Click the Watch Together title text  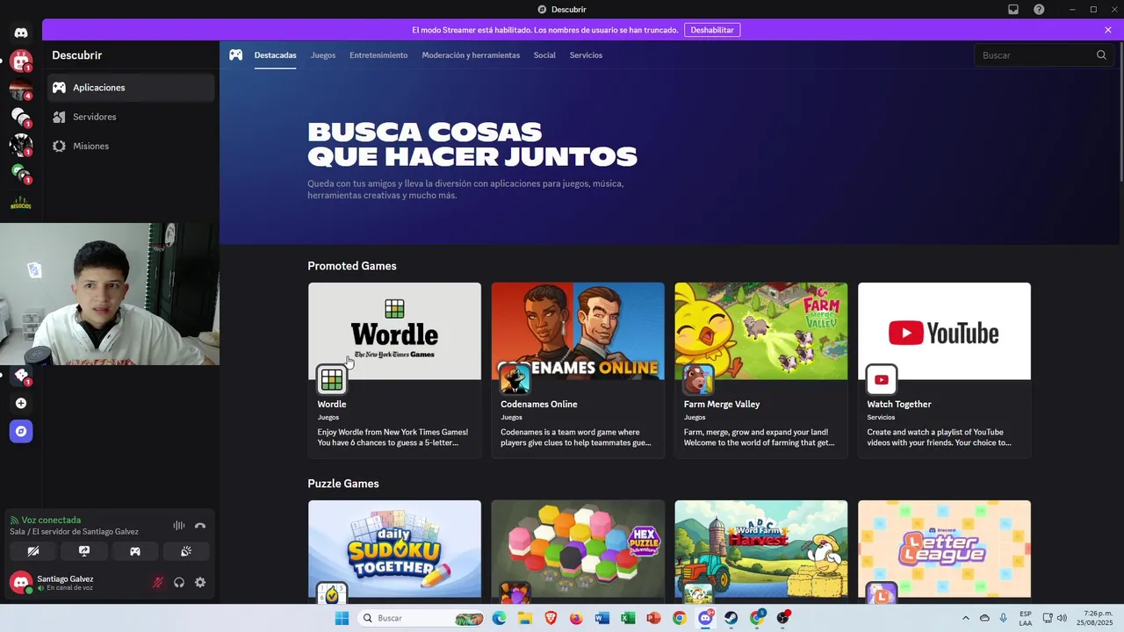pyautogui.click(x=899, y=405)
